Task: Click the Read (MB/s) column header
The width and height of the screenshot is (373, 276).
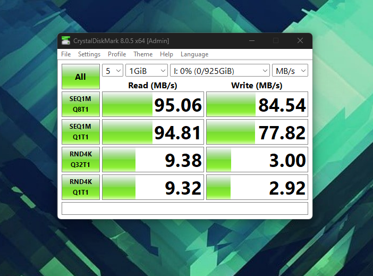Action: tap(152, 85)
